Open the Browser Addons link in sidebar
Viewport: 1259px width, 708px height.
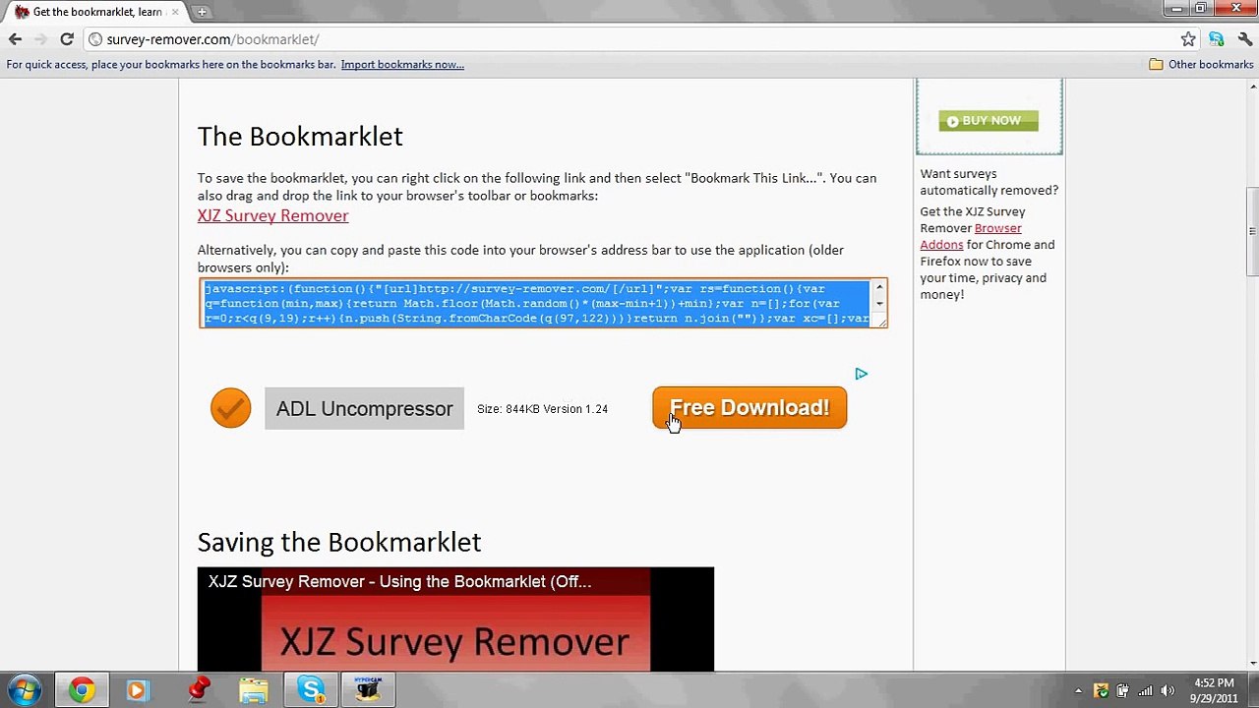point(971,236)
